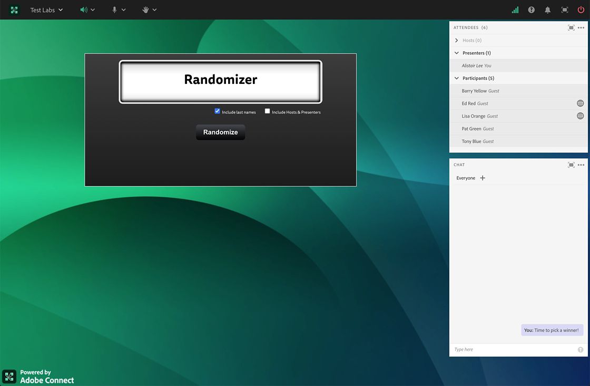Uncheck Include last names
Screen dimensions: 590x386
(x=217, y=111)
